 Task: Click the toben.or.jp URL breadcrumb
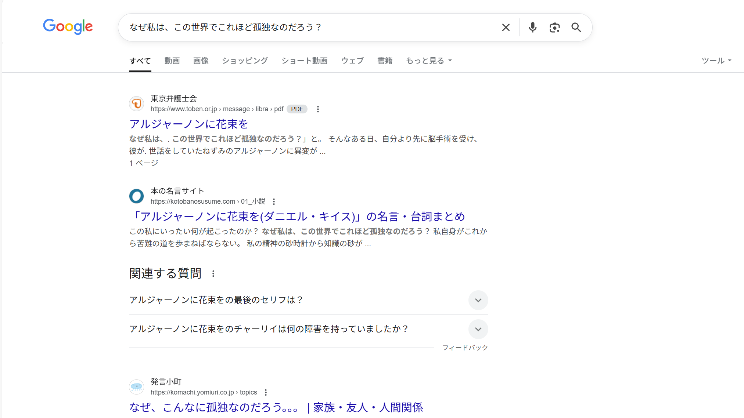[x=217, y=109]
